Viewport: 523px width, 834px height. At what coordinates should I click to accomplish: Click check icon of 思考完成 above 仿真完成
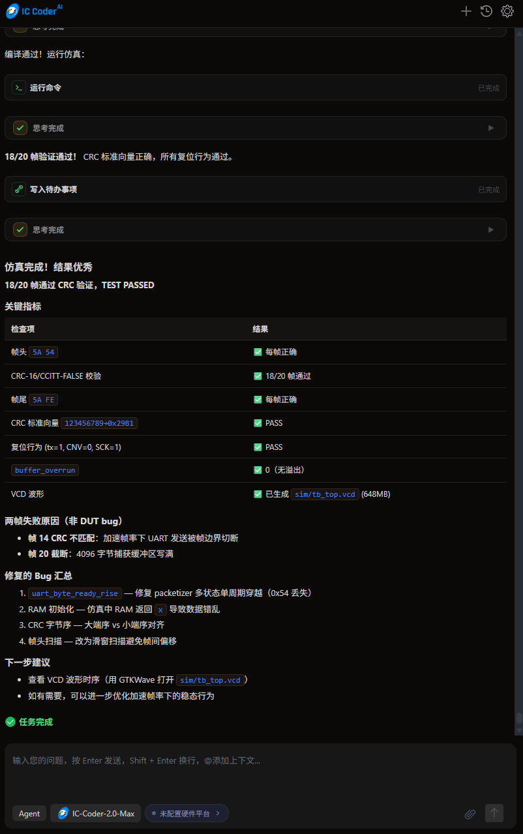coord(20,230)
